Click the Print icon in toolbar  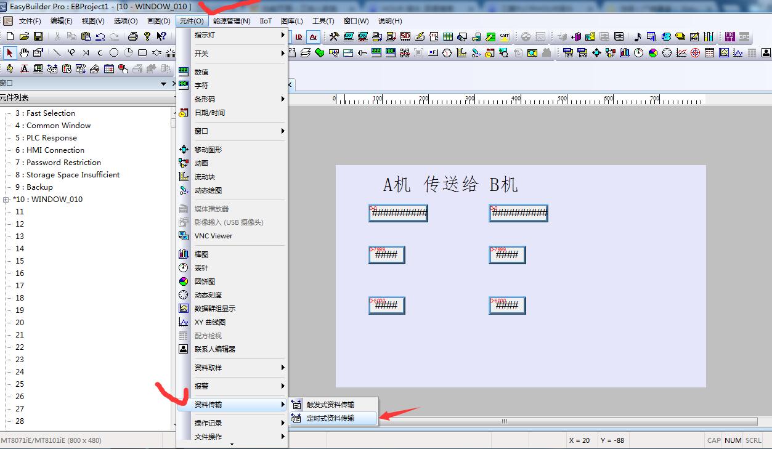[x=132, y=37]
